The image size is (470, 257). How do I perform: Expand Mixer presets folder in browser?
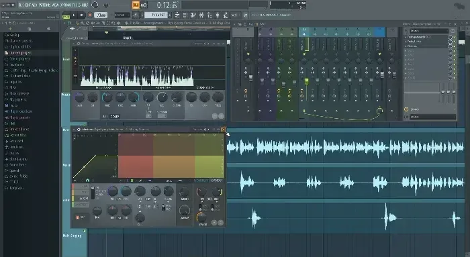pyautogui.click(x=17, y=93)
